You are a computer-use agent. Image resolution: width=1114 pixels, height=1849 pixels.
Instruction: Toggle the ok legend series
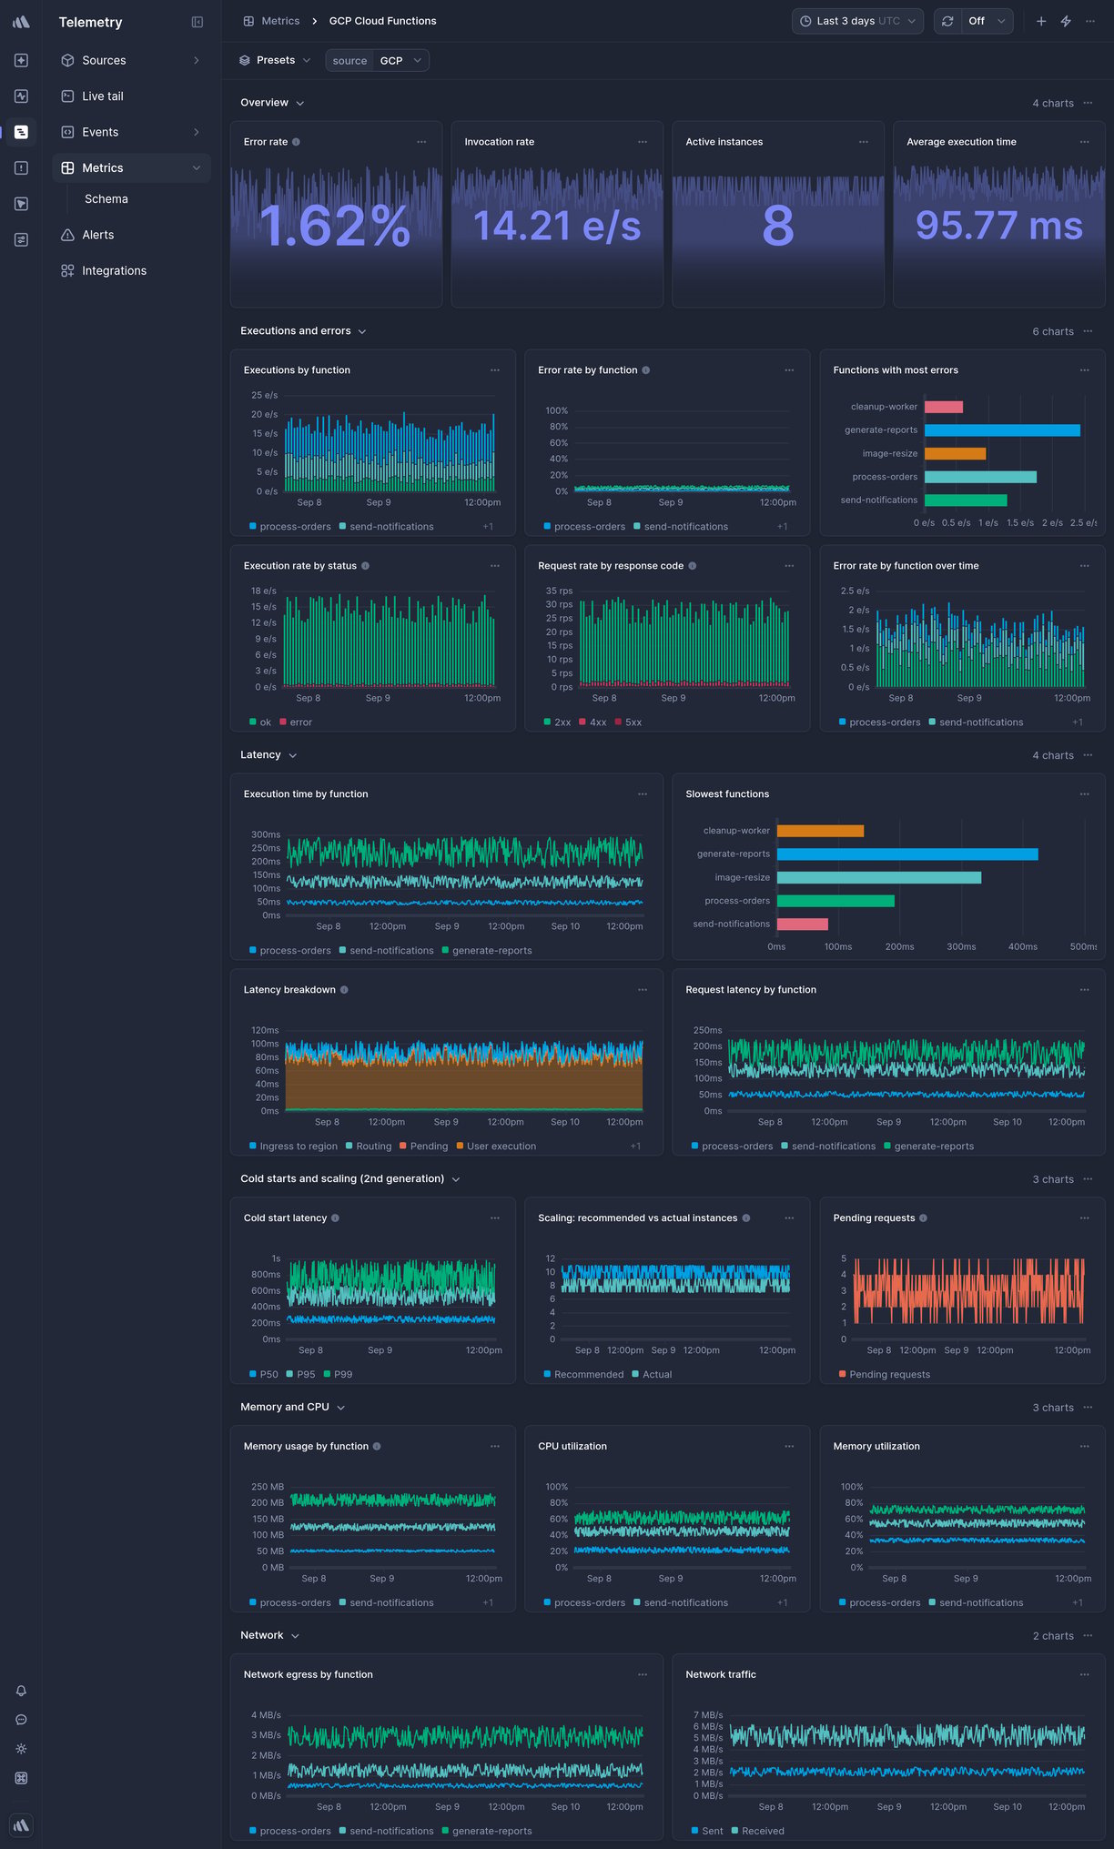click(x=260, y=722)
